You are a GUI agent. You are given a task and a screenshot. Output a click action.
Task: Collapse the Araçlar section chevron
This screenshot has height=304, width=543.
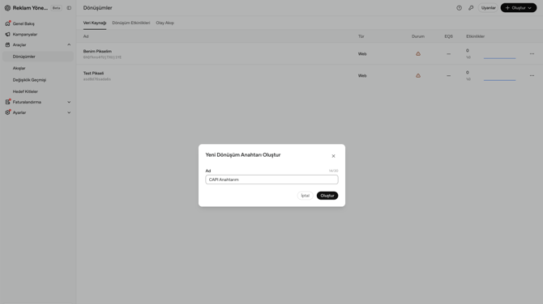[x=69, y=44]
